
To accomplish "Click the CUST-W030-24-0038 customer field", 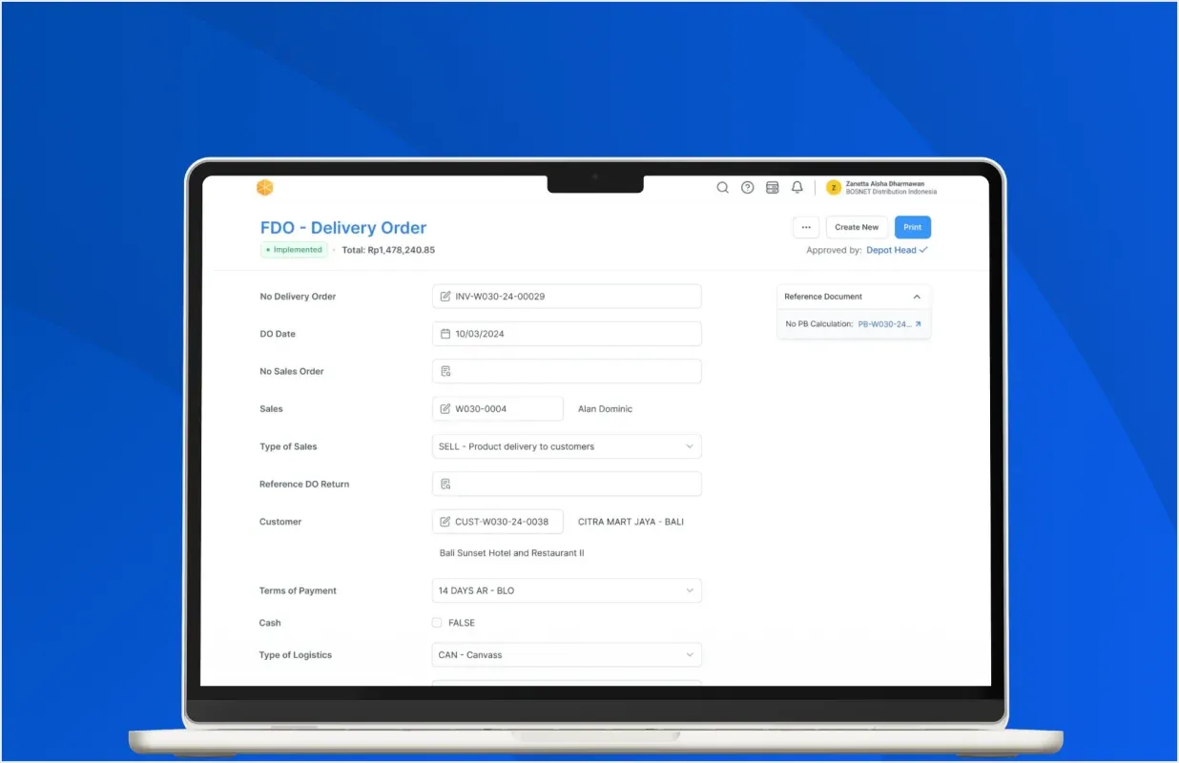I will tap(498, 522).
